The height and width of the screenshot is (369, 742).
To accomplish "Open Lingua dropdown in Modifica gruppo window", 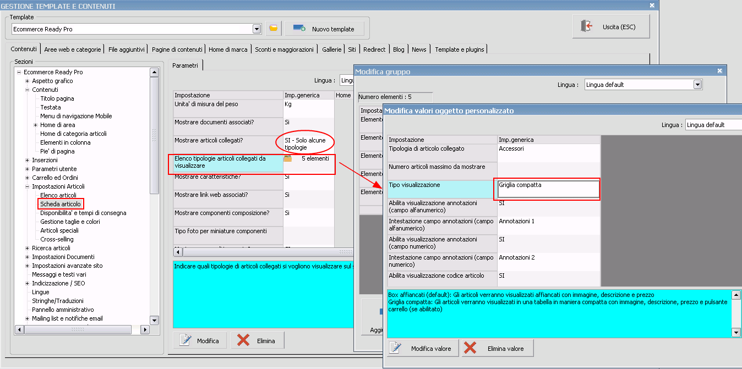I will click(698, 85).
